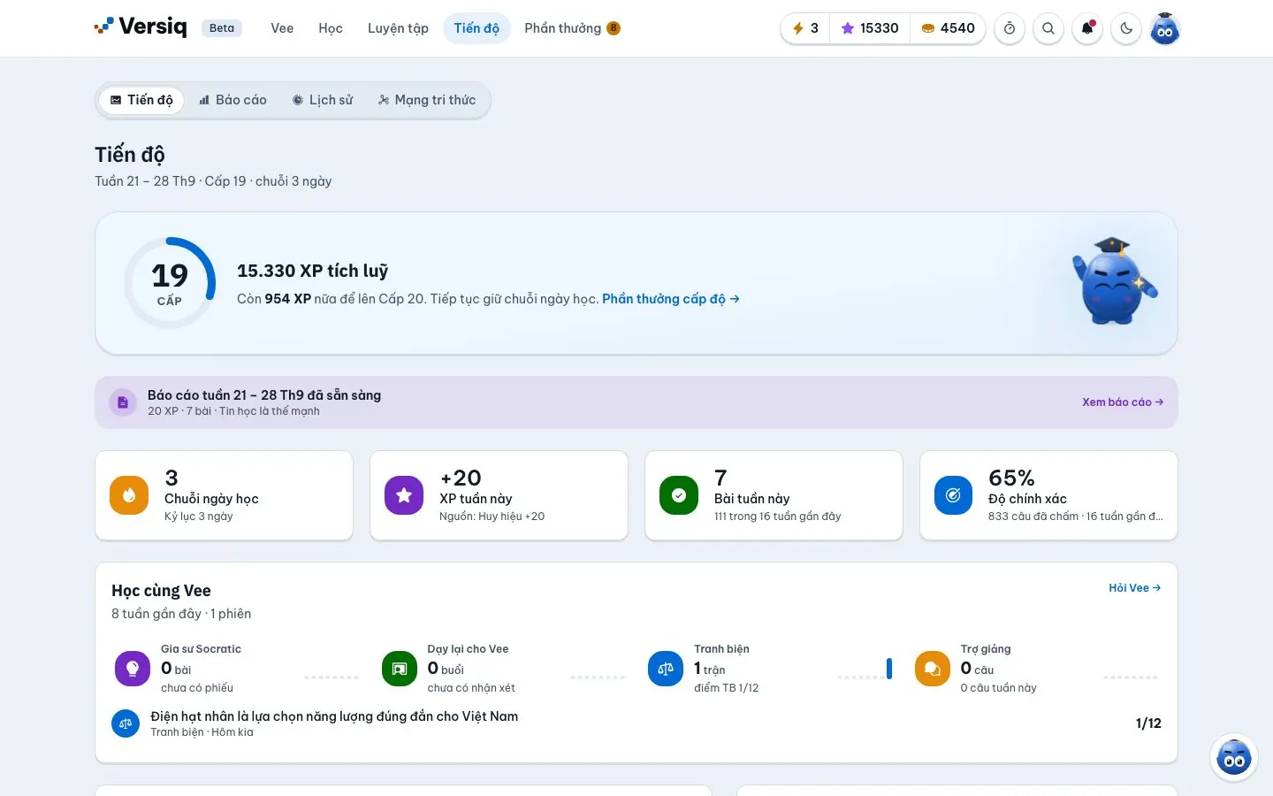Click the Beta badge
The width and height of the screenshot is (1273, 796).
click(222, 28)
